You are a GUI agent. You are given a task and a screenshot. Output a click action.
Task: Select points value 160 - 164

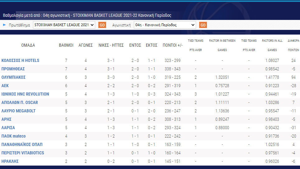[x=173, y=153]
